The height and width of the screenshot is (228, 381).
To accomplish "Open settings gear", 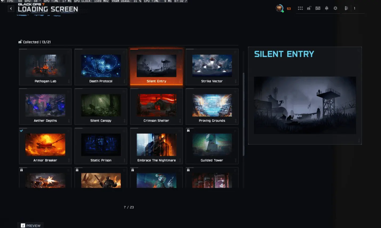I will coord(335,8).
